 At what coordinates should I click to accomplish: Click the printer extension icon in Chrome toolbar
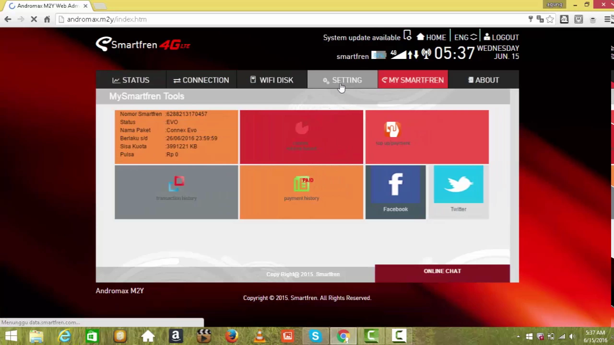coord(564,19)
